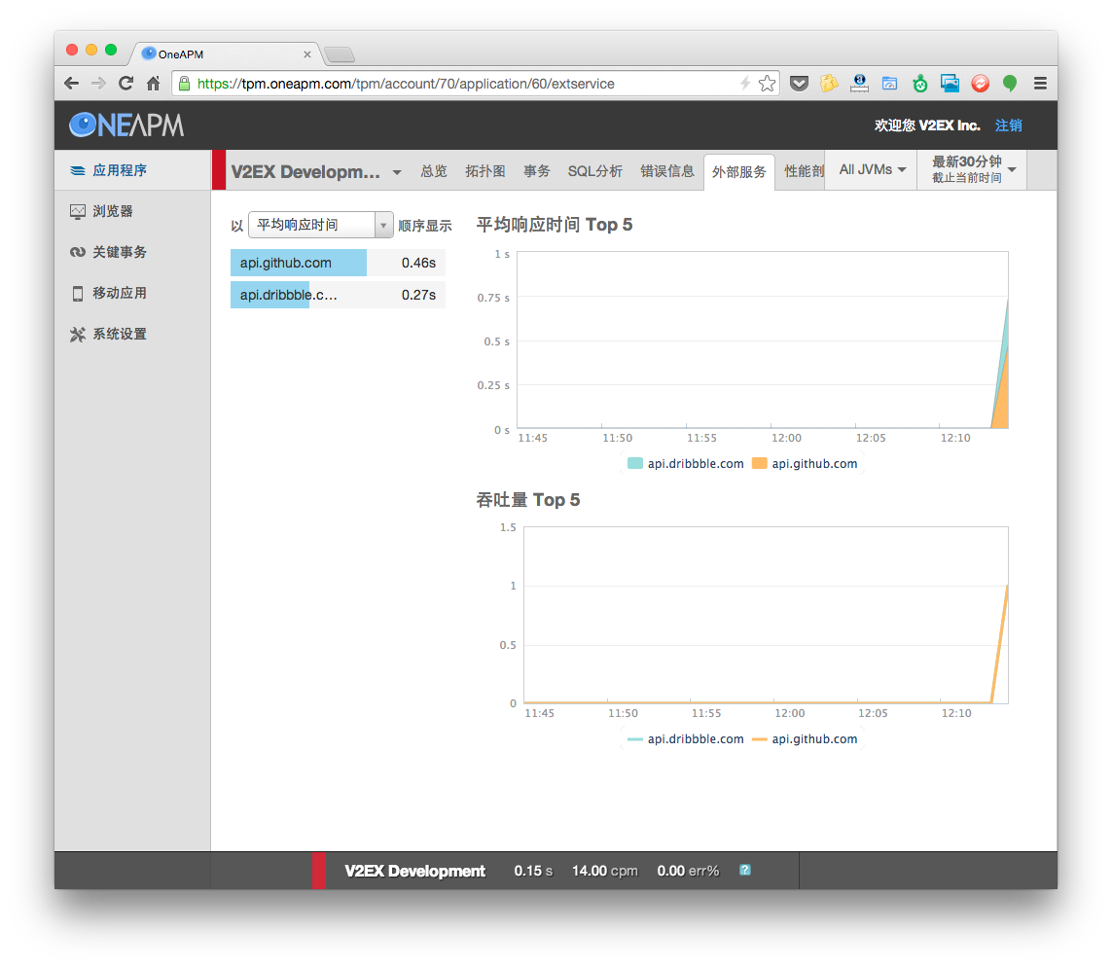This screenshot has width=1112, height=967.
Task: Expand the All JVMs dropdown
Action: coord(872,170)
